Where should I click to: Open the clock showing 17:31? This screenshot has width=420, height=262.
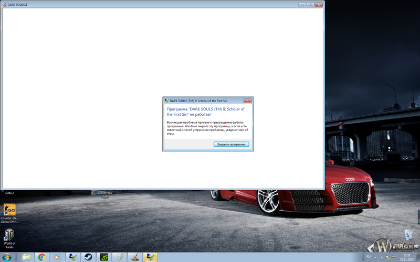click(x=407, y=257)
